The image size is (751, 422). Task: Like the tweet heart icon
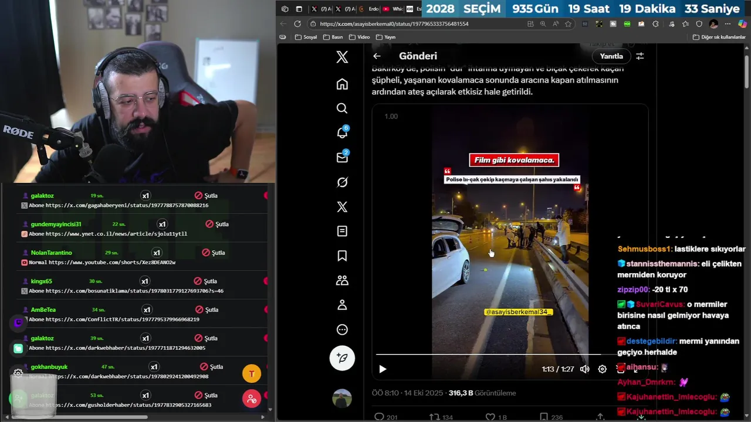[x=490, y=417]
